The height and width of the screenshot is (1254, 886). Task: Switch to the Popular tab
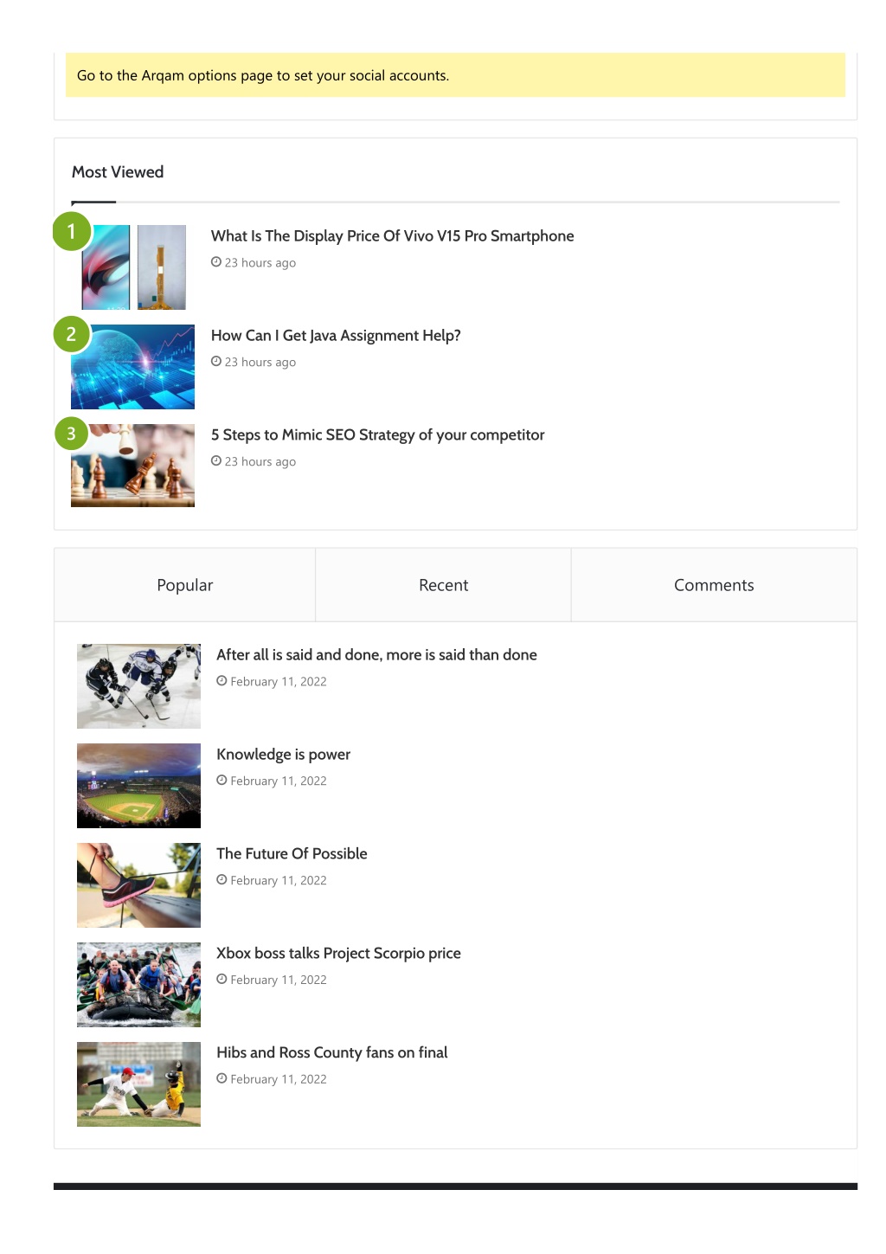coord(185,585)
